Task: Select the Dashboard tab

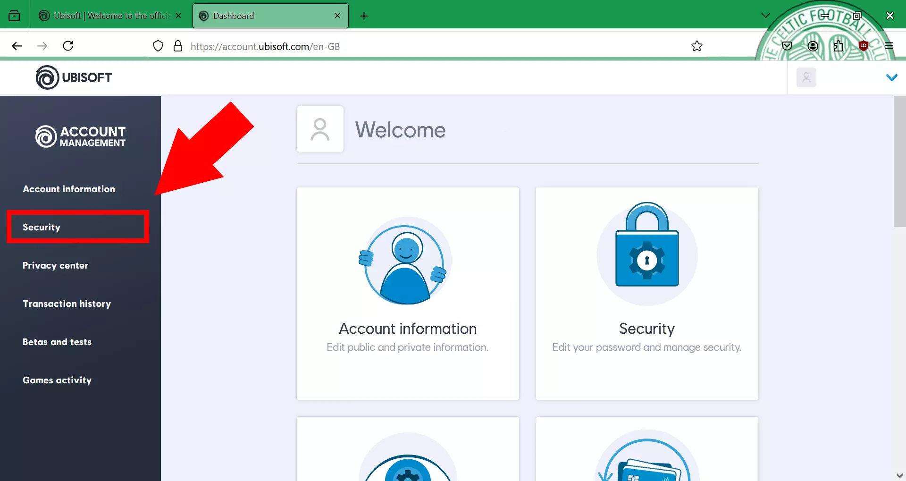Action: point(270,16)
